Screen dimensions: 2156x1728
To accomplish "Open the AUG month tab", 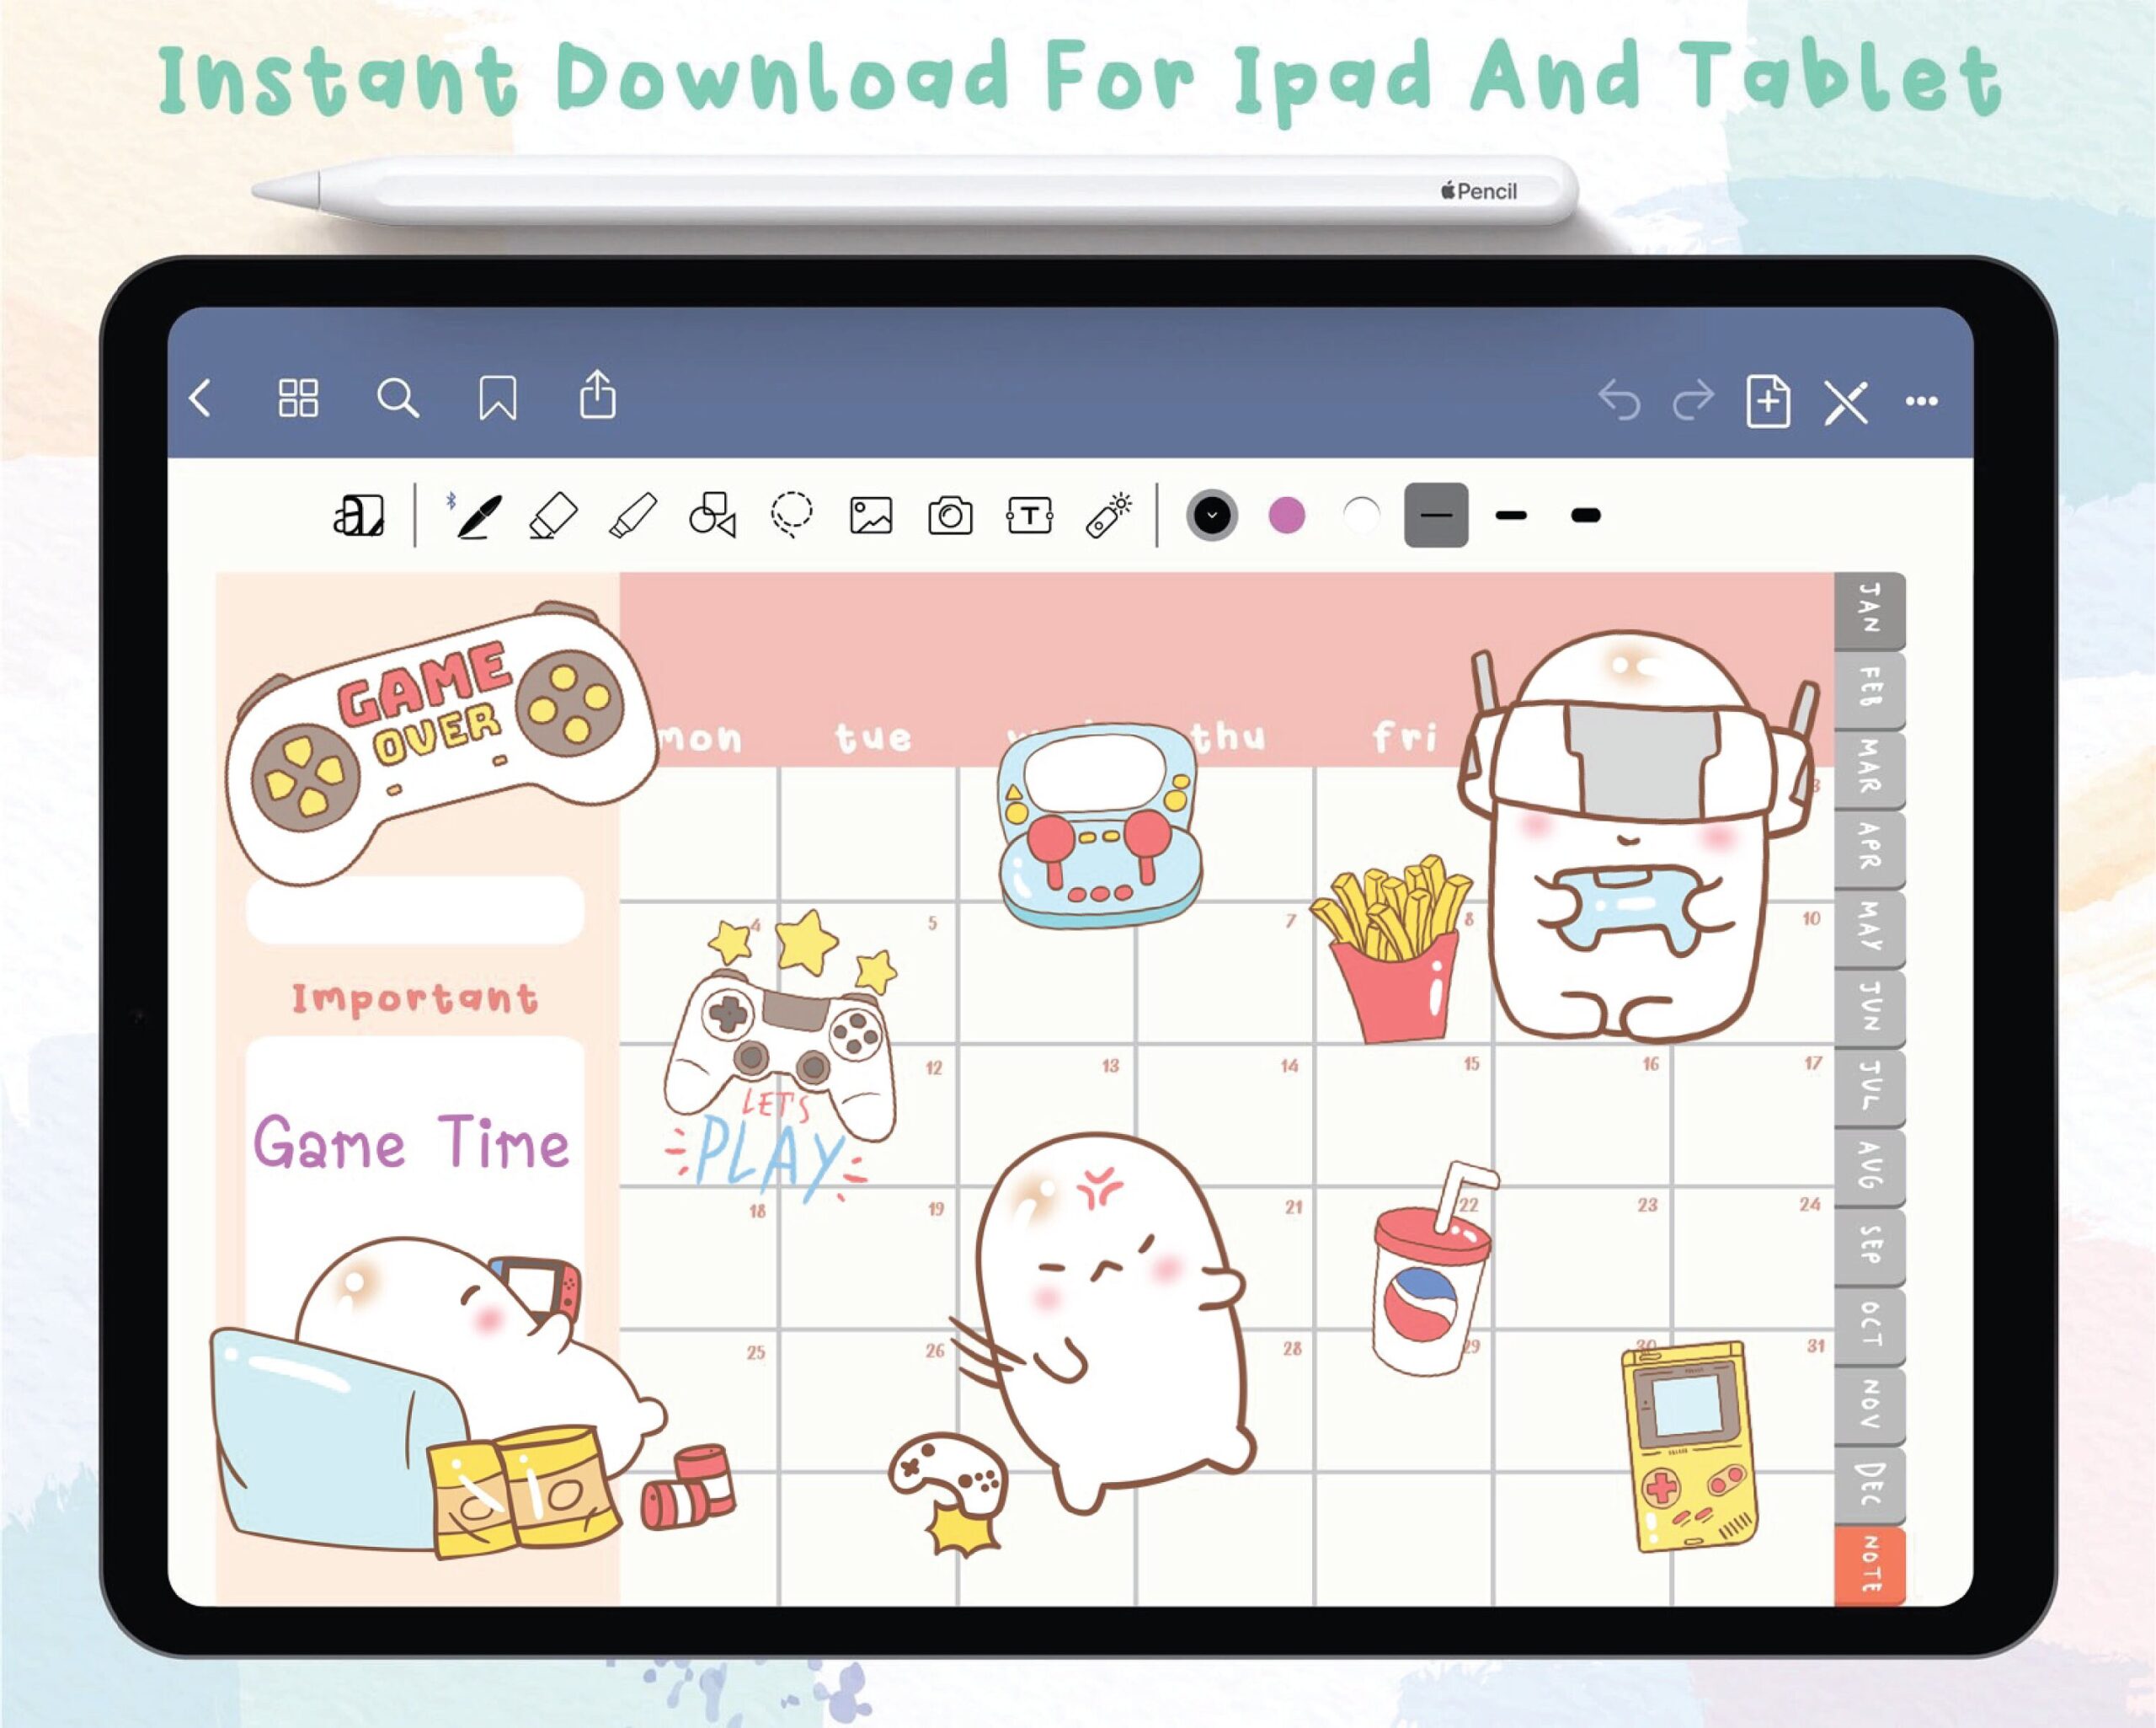I will (1869, 1167).
